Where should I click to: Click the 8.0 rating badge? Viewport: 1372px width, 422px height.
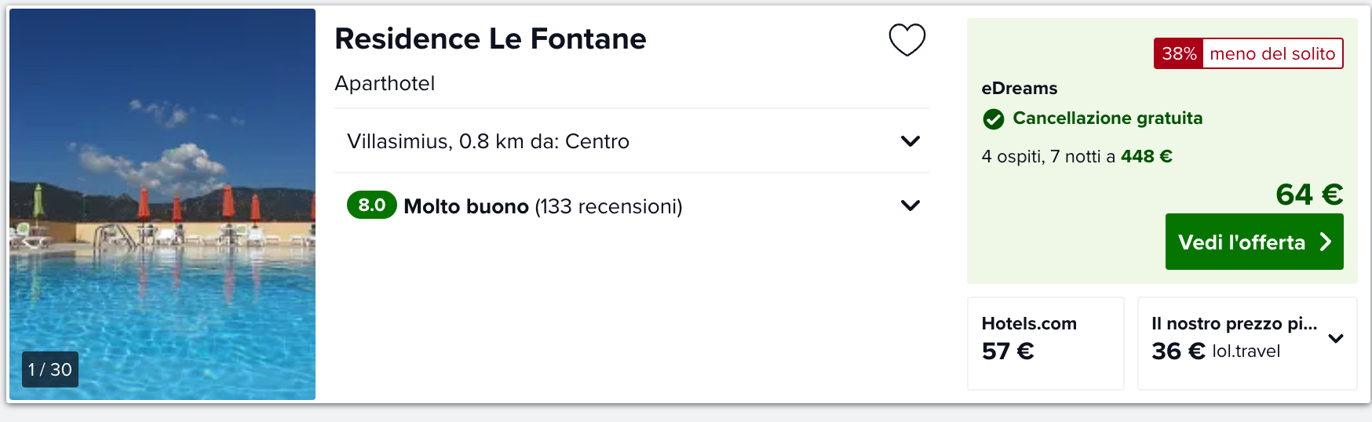point(371,206)
